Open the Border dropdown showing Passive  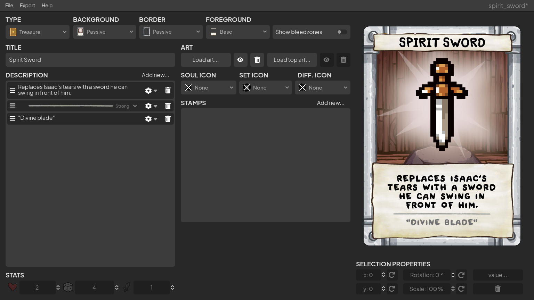pos(171,32)
